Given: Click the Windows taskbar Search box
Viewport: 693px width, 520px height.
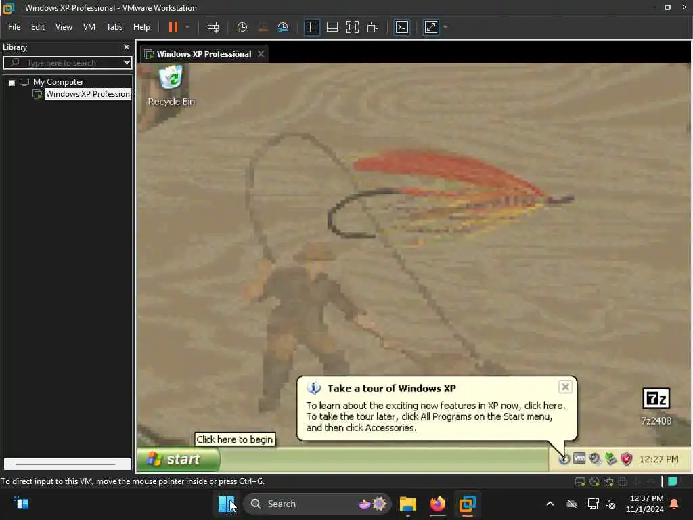Looking at the screenshot, I should point(317,504).
